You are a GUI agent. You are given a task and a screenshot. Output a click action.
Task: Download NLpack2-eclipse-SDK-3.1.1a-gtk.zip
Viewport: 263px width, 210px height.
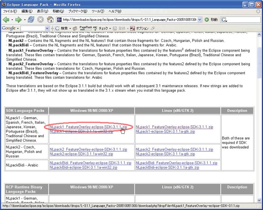[165, 154]
